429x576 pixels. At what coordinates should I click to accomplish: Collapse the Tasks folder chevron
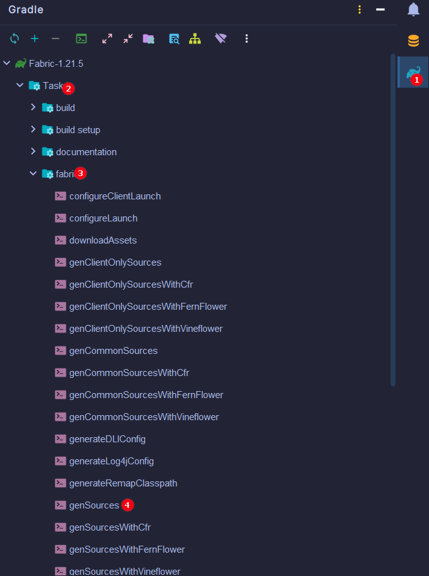click(20, 85)
